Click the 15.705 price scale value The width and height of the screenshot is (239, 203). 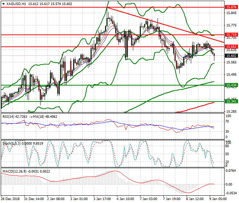tap(231, 38)
